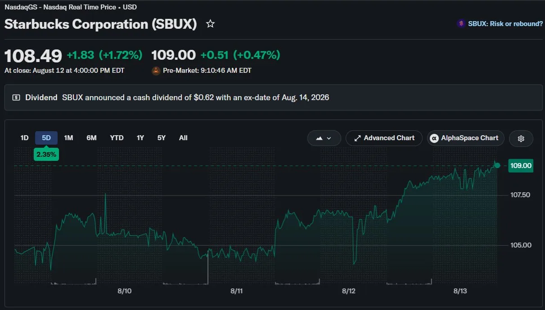The height and width of the screenshot is (310, 545).
Task: Open the Advanced Chart
Action: (x=384, y=138)
